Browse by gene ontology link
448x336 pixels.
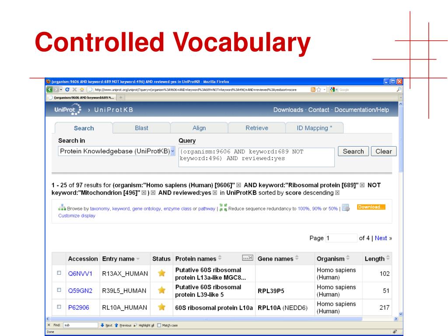click(147, 209)
